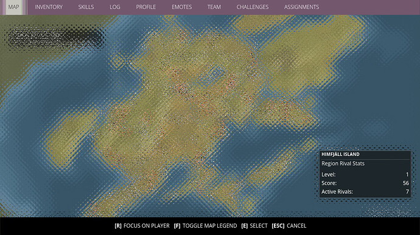Open the SKILLS tab
The width and height of the screenshot is (420, 235).
coord(86,7)
